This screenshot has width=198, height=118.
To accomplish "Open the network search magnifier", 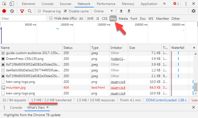I will click(30, 11).
